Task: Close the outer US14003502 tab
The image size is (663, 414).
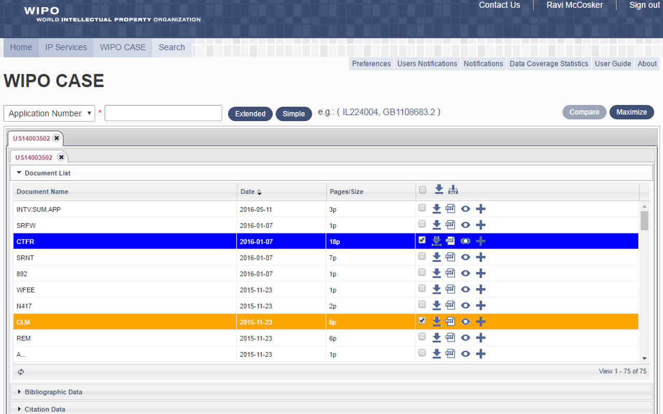Action: [56, 138]
